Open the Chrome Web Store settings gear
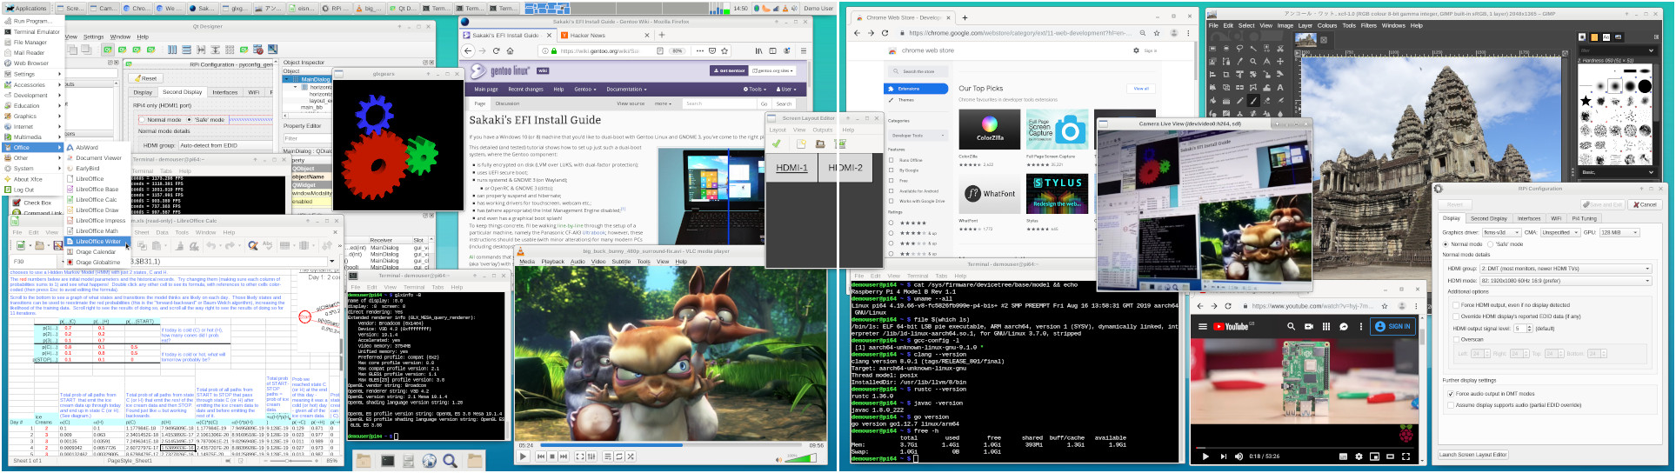1676x473 pixels. [x=1136, y=50]
